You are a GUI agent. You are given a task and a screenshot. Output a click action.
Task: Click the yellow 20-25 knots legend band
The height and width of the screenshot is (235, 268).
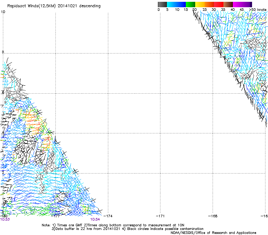[200, 4]
